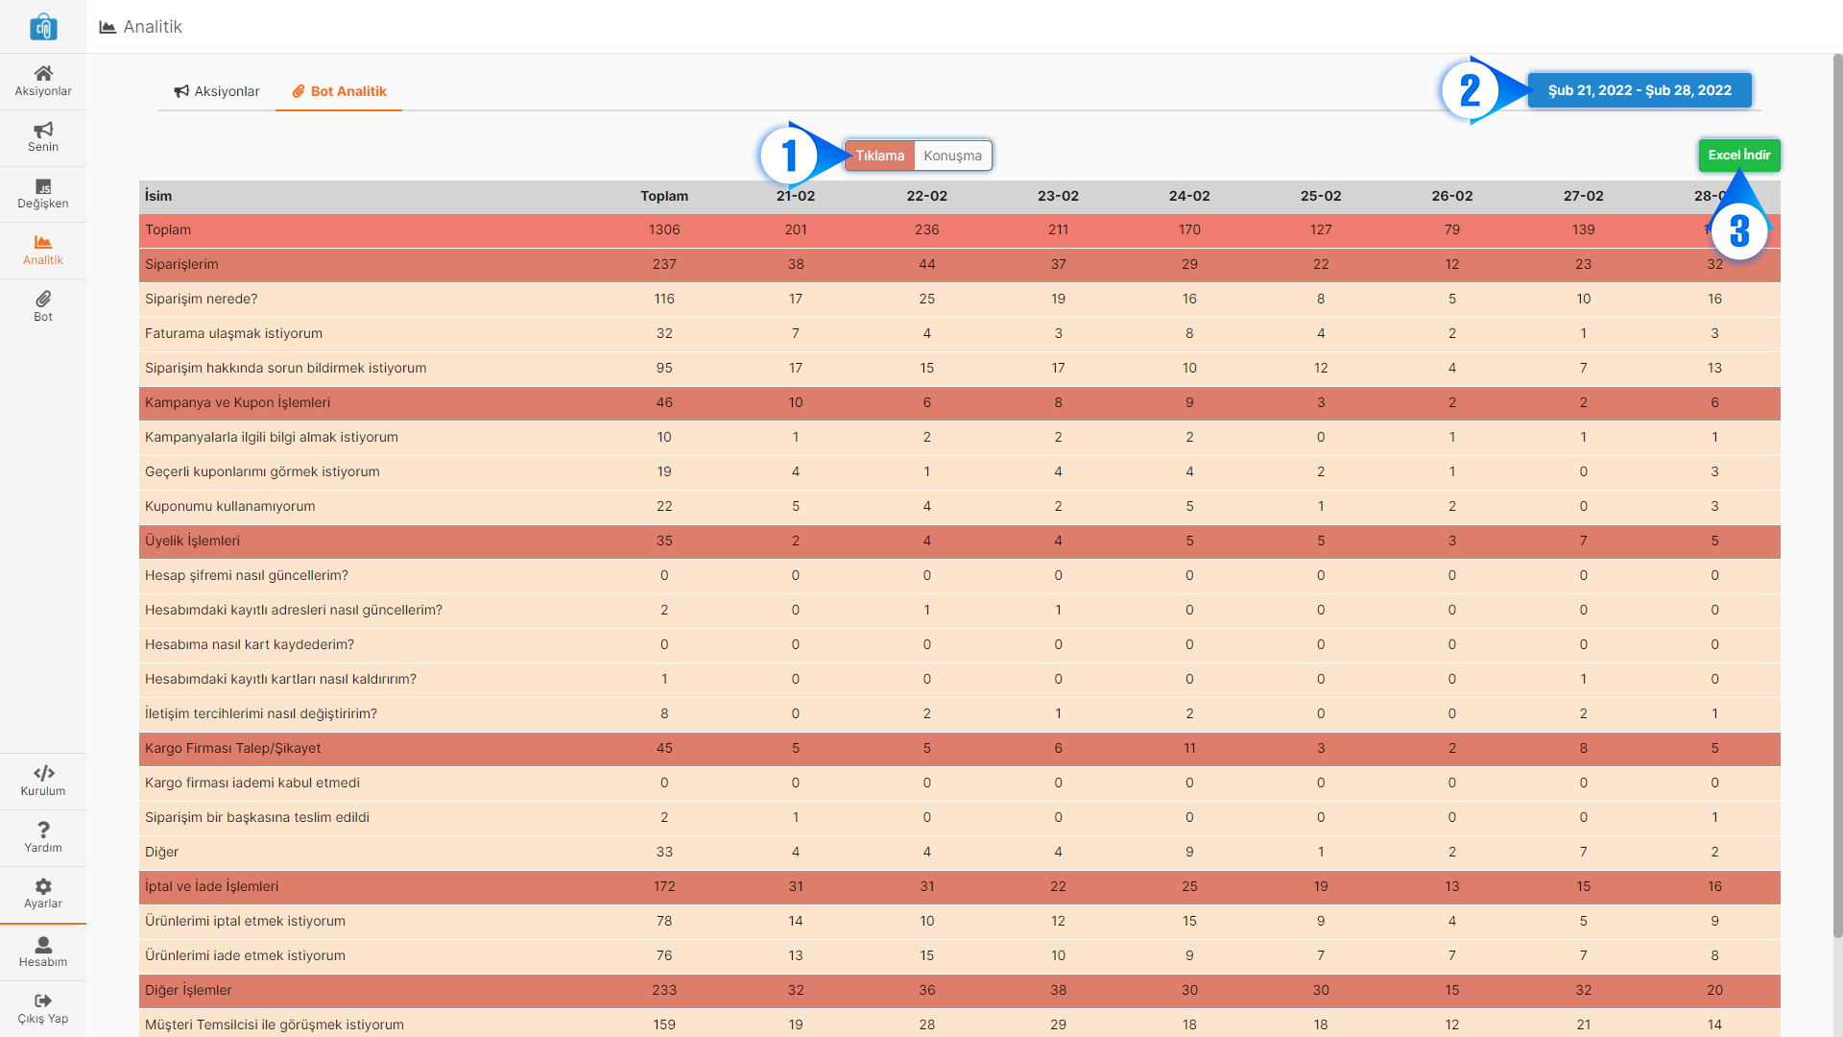Switch to Konuşma toggle option
This screenshot has width=1843, height=1037.
click(x=952, y=156)
